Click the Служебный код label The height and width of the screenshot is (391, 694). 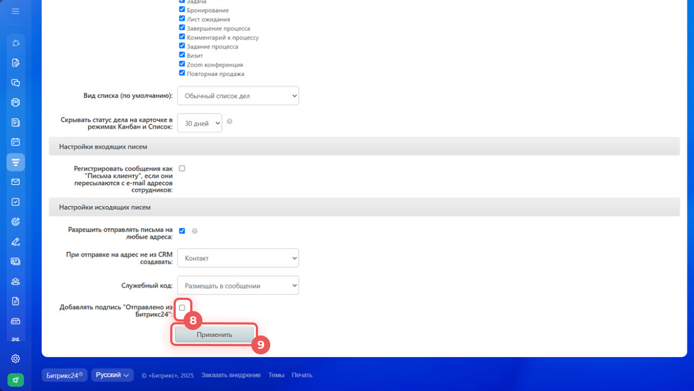click(x=147, y=285)
